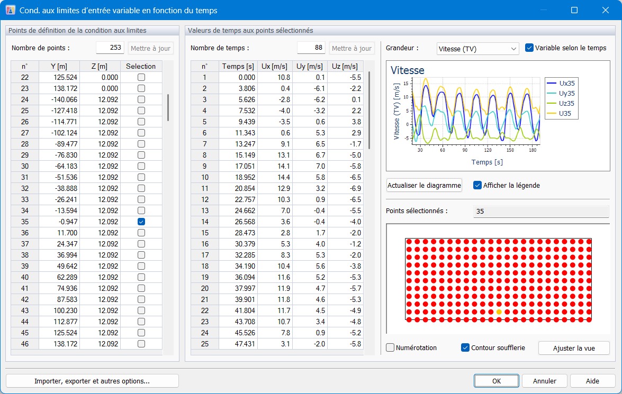Toggle the Afficher la légende checkbox

(477, 185)
